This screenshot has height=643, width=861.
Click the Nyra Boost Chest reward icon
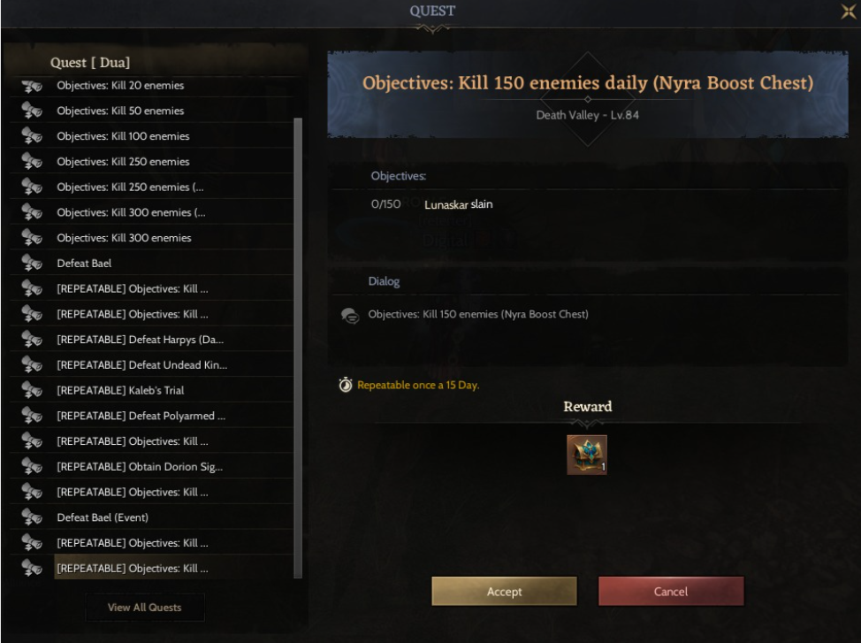pyautogui.click(x=586, y=455)
